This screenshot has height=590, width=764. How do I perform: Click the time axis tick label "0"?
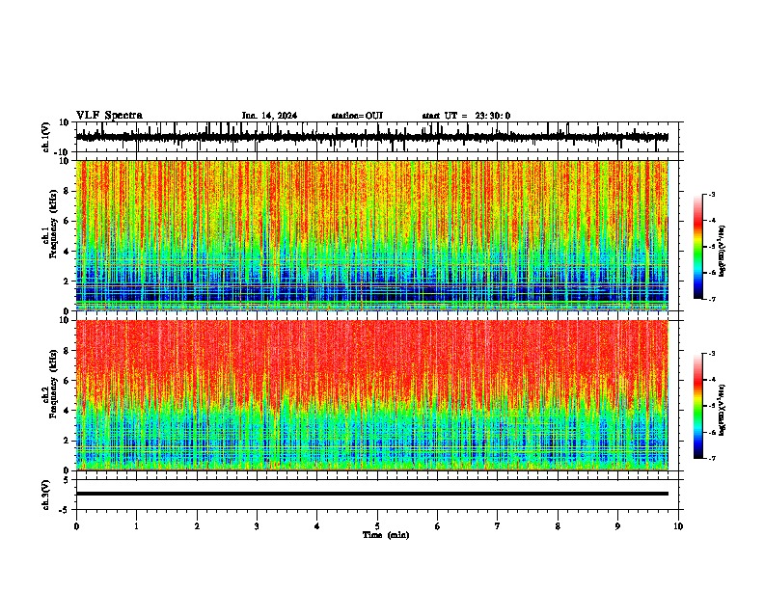[76, 526]
